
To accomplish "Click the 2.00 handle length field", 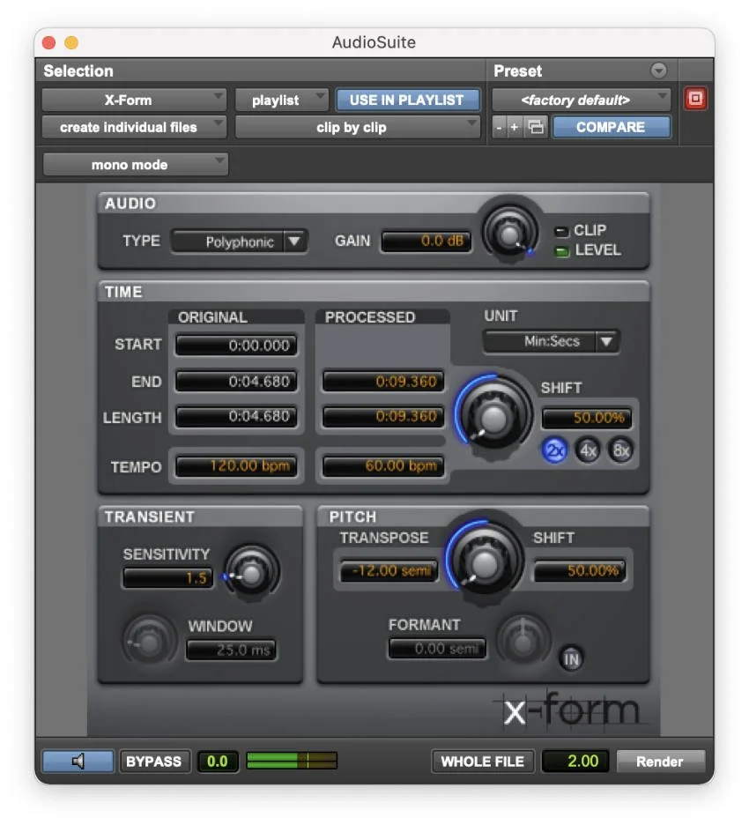I will (575, 762).
